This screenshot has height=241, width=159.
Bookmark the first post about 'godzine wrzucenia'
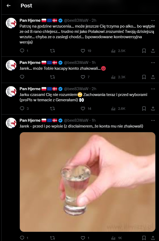144,51
